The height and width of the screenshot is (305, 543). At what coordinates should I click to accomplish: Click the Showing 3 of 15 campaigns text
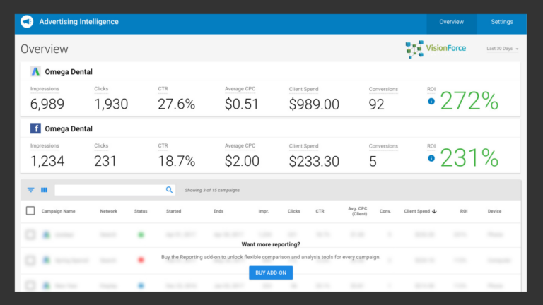[212, 190]
